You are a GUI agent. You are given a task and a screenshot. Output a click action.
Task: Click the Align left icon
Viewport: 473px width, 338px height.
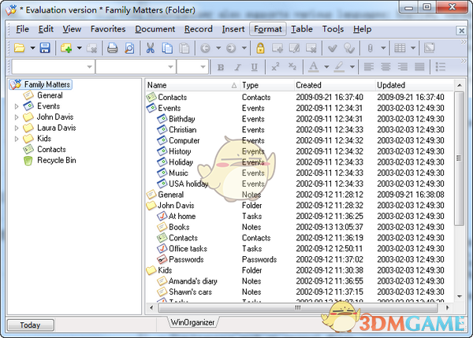point(369,67)
